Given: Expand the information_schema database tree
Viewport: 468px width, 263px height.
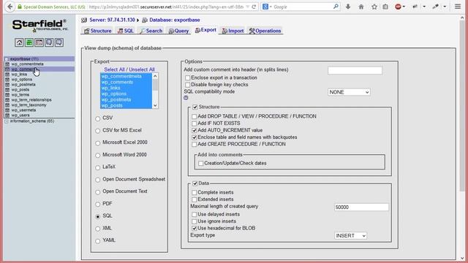Looking at the screenshot, I should click(x=7, y=121).
